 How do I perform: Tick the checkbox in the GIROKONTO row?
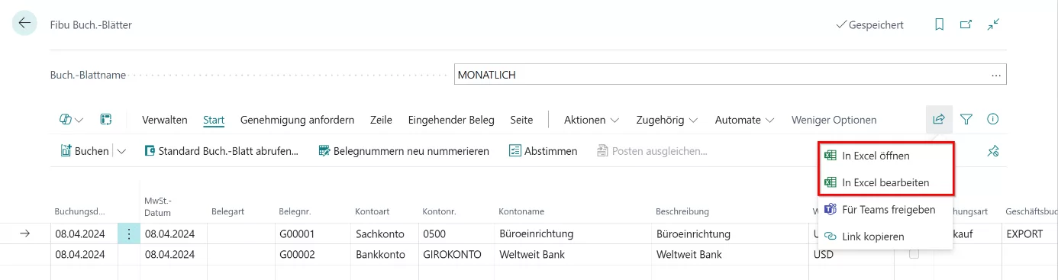914,255
